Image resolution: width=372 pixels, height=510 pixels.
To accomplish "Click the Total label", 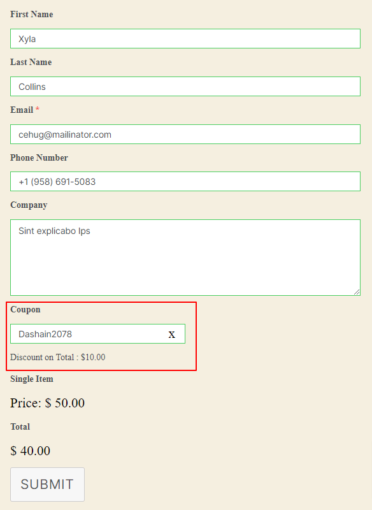I will click(18, 426).
